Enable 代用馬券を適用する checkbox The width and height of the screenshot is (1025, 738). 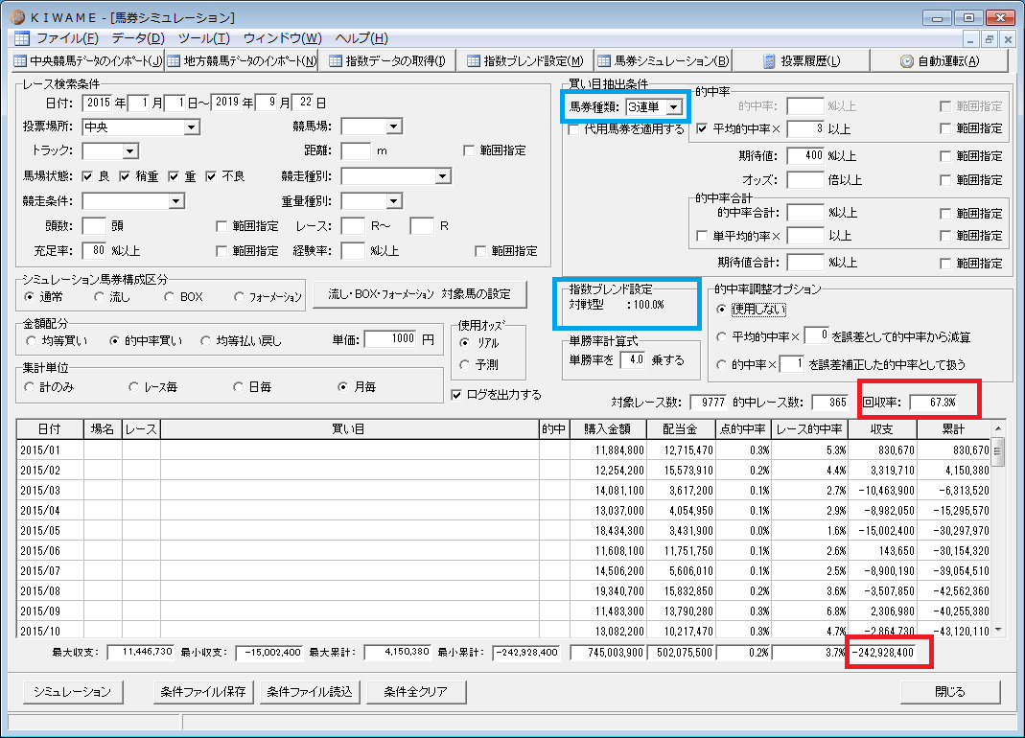coord(573,129)
